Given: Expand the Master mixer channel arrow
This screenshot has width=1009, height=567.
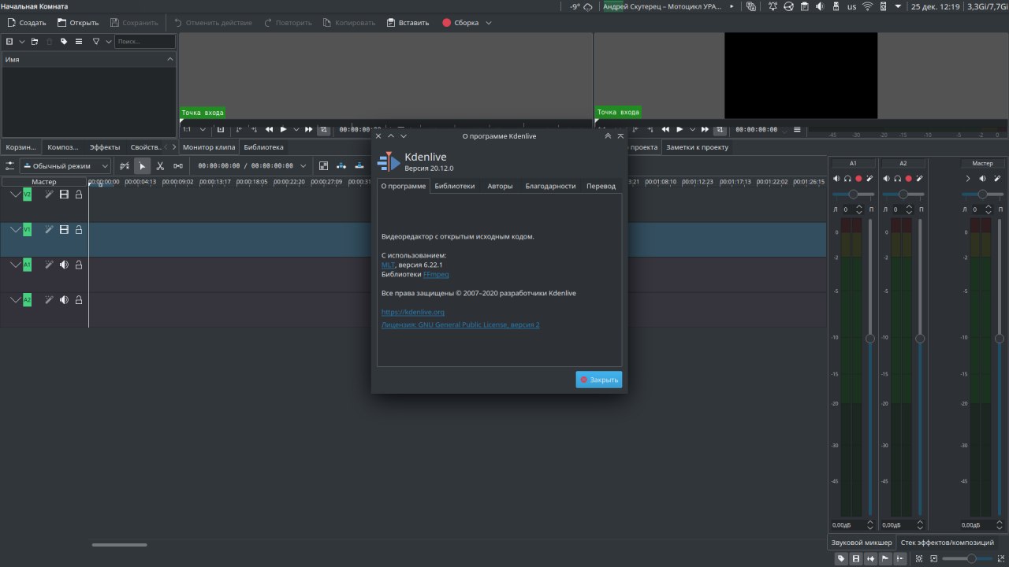Looking at the screenshot, I should pos(968,179).
